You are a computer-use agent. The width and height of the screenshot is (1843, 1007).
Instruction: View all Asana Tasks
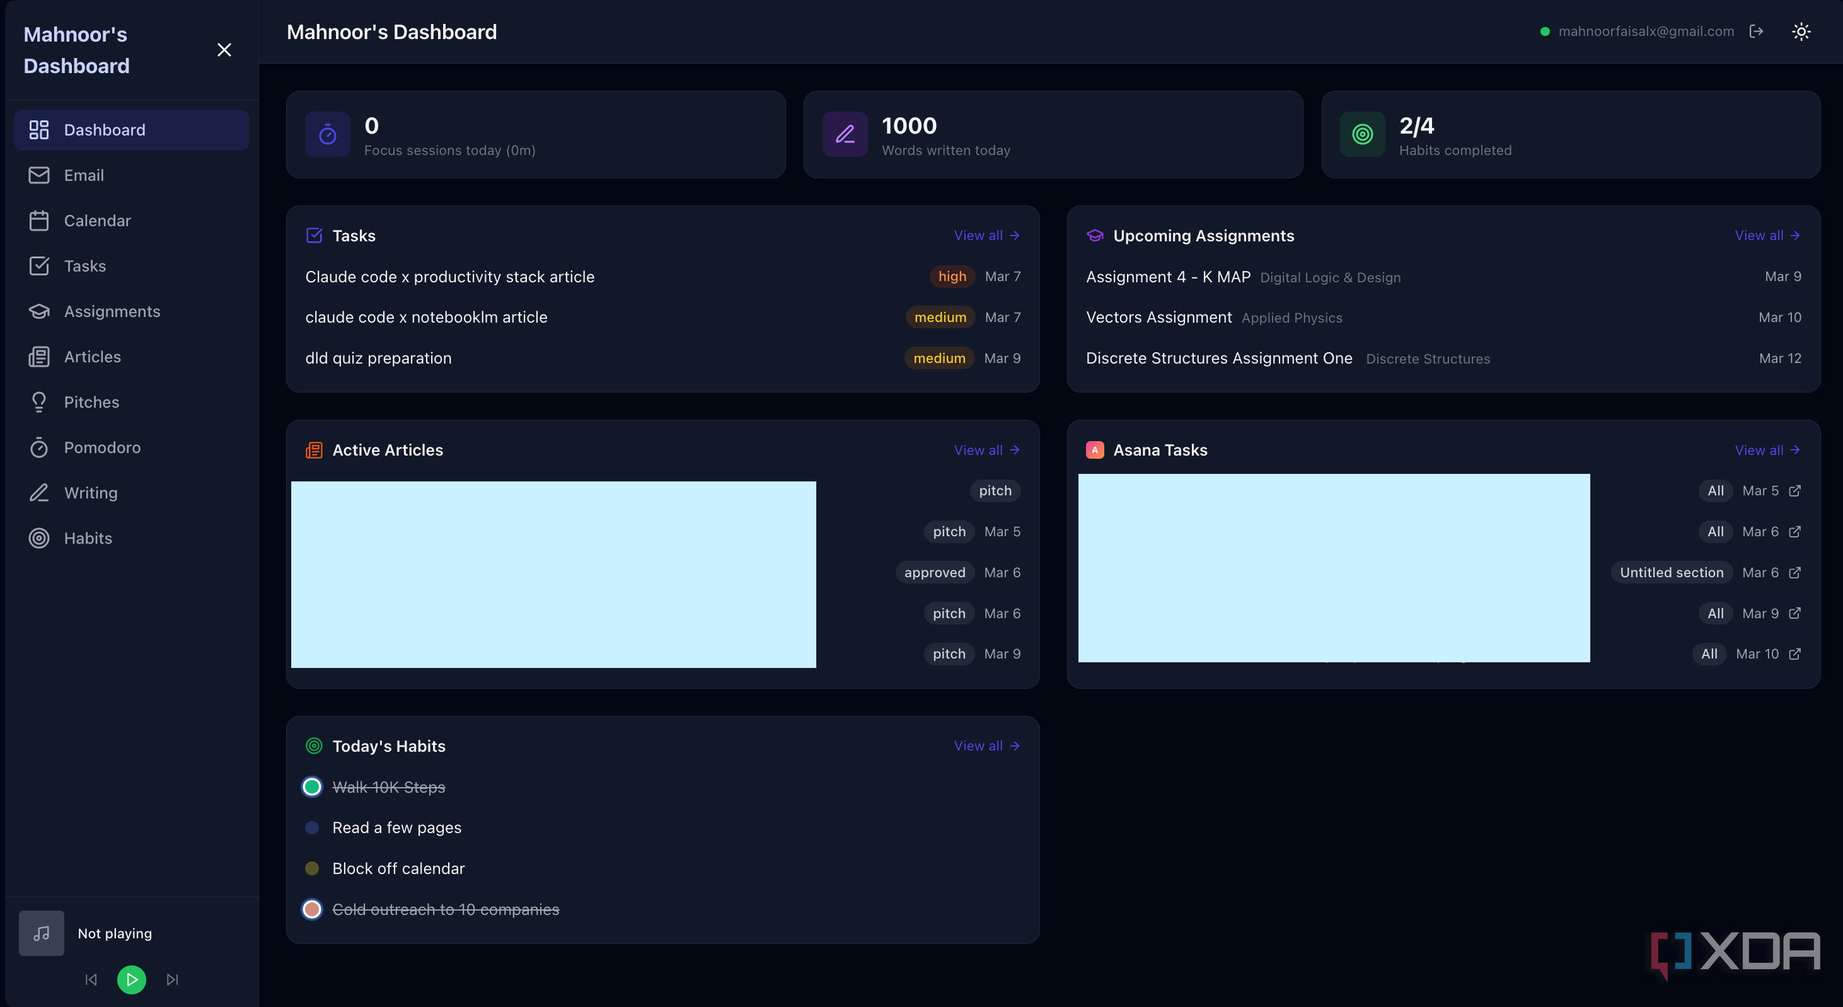coord(1767,450)
